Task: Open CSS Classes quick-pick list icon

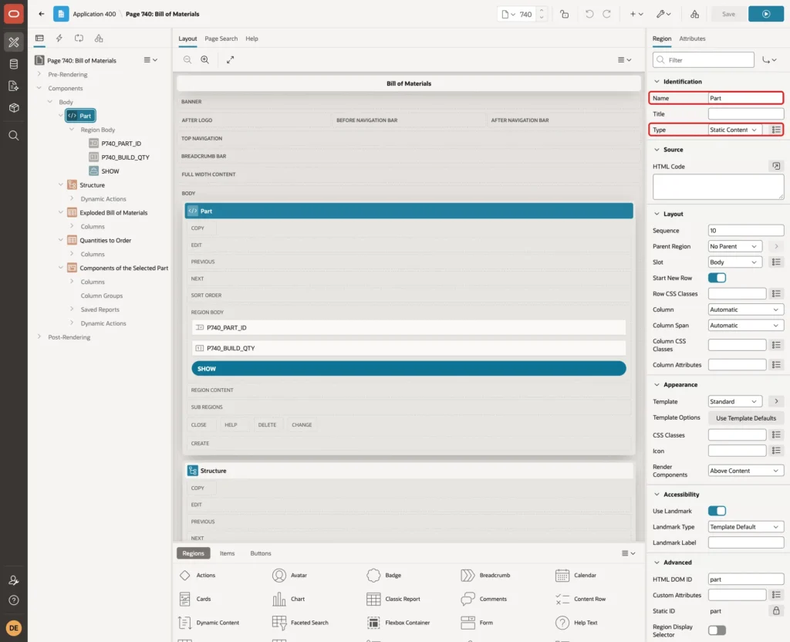Action: 776,435
